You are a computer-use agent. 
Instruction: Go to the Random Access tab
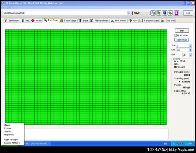(149, 21)
